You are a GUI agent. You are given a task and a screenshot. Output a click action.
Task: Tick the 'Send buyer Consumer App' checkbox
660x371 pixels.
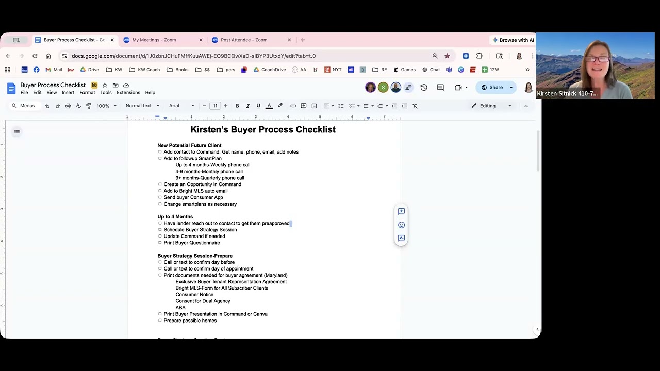pos(160,197)
